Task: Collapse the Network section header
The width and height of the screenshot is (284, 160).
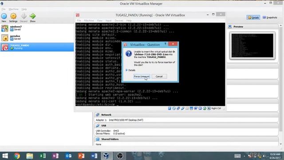Action: pyautogui.click(x=186, y=115)
